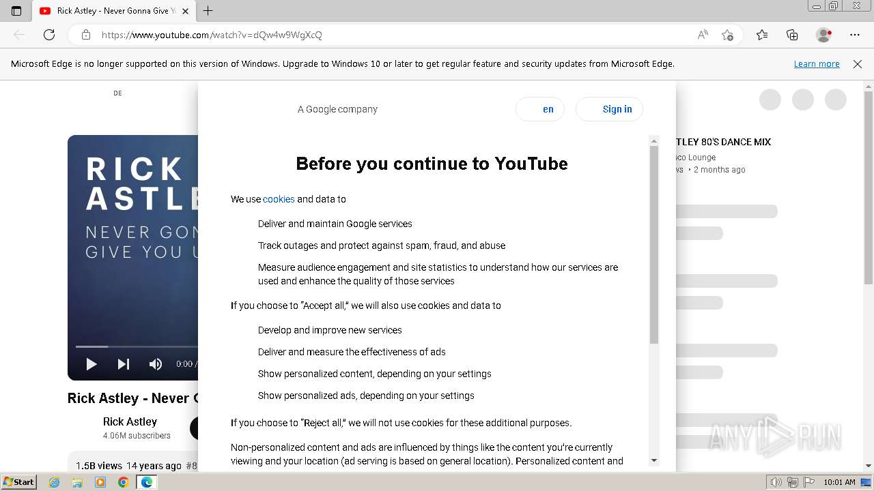
Task: Open the Action Center flag icon
Action: (809, 482)
